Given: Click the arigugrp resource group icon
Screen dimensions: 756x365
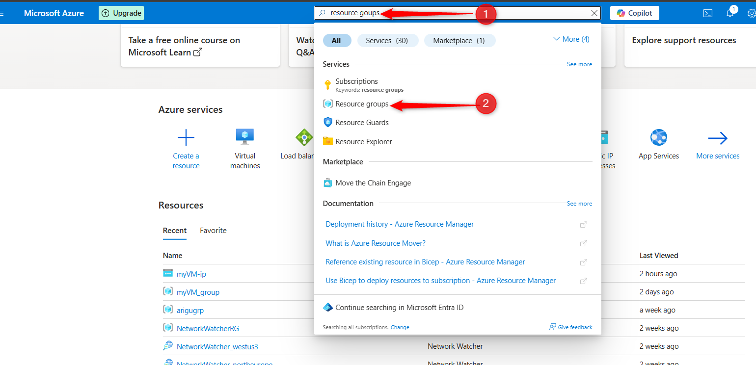Looking at the screenshot, I should (168, 310).
